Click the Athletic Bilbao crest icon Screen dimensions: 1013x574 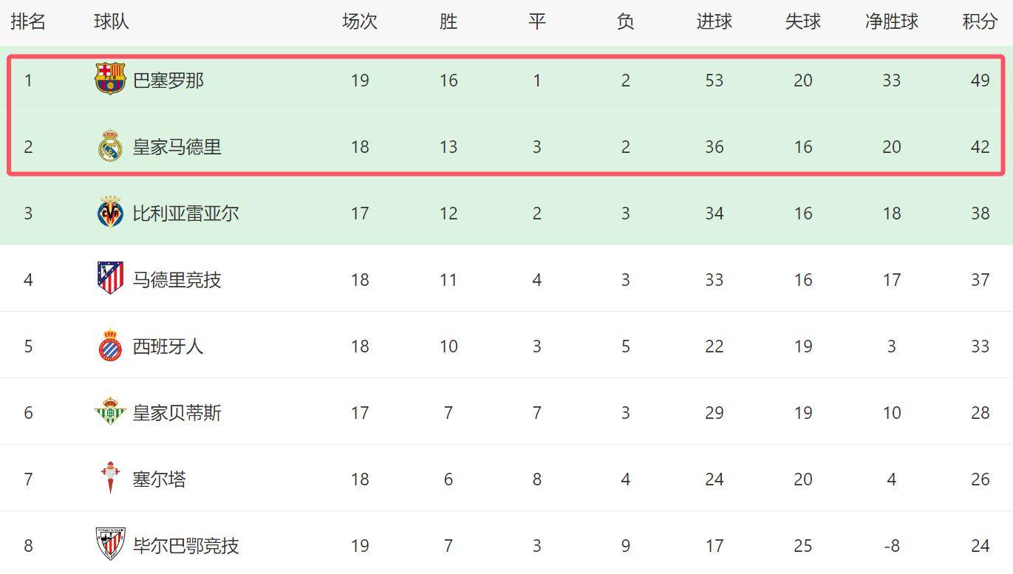110,544
